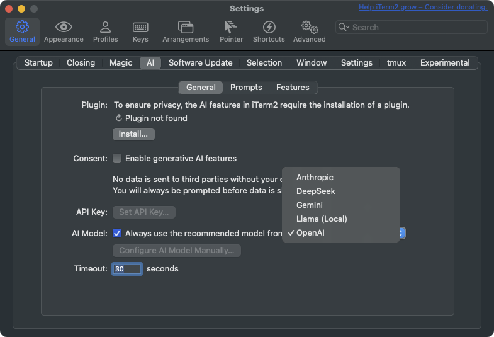
Task: Open the Advanced gears icon pane
Action: coord(310,27)
